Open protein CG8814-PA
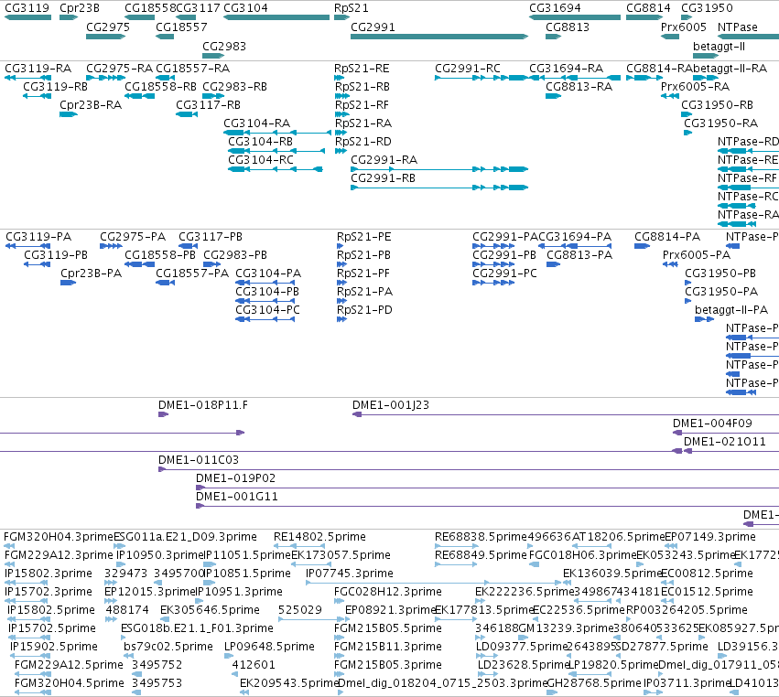Screen dimensions: 779x697 pyautogui.click(x=667, y=236)
